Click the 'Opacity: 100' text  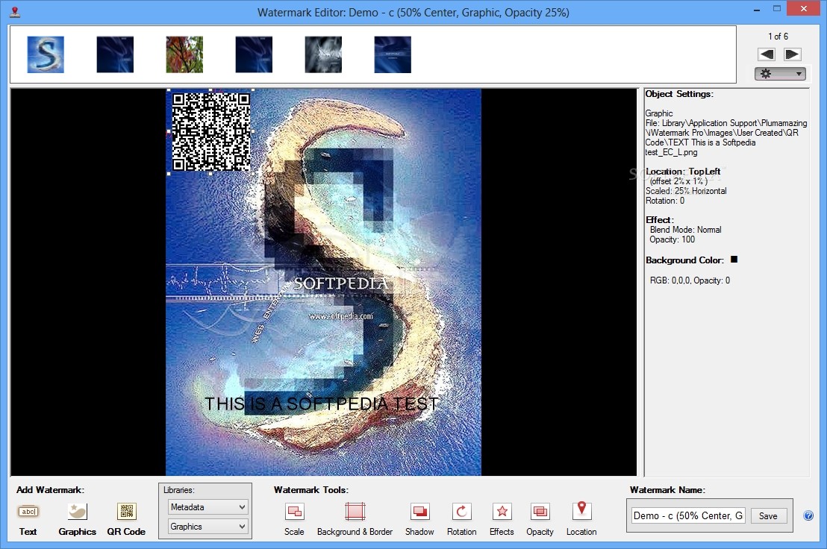pyautogui.click(x=672, y=239)
